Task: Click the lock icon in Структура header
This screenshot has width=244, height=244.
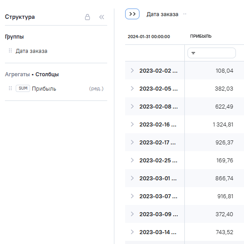Action: (x=87, y=17)
